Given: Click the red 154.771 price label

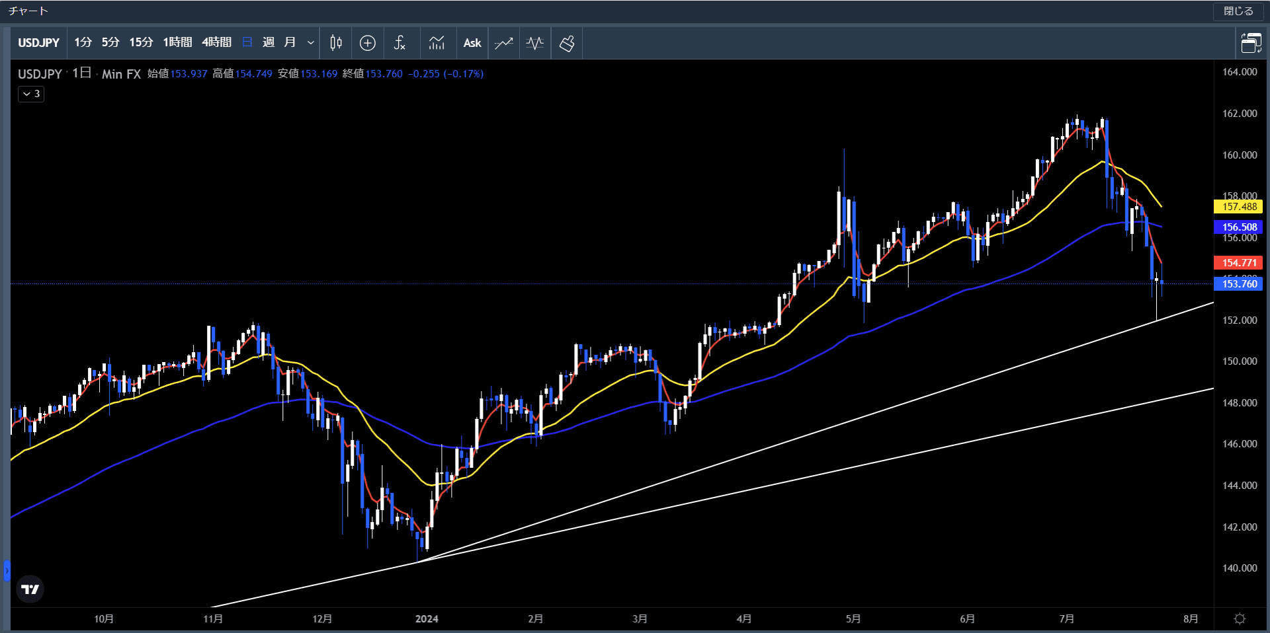Looking at the screenshot, I should 1239,263.
